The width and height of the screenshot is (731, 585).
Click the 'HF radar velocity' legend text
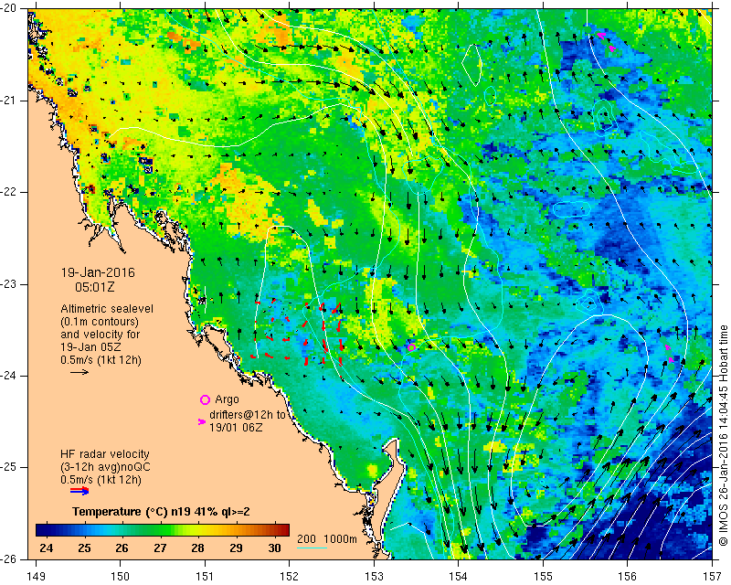(105, 454)
